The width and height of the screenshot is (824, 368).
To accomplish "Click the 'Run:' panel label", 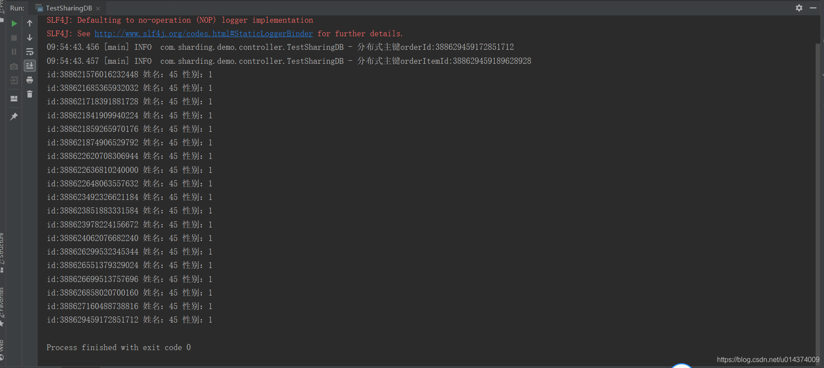I will coord(17,8).
